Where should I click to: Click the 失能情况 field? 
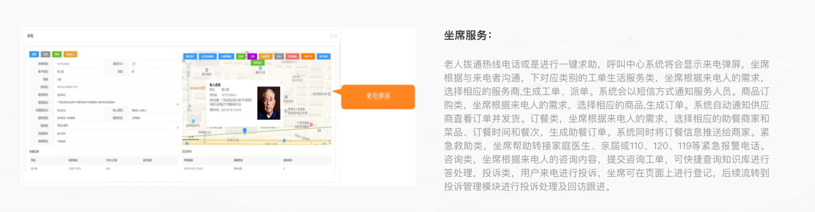[116, 133]
